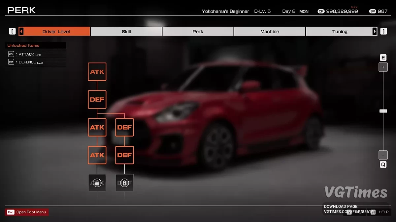Click the right arrow beside the Tuning tab
Image resolution: width=396 pixels, height=222 pixels.
(x=375, y=31)
